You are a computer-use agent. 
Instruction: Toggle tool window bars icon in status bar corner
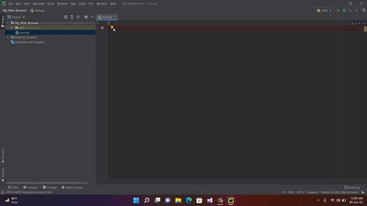2,192
